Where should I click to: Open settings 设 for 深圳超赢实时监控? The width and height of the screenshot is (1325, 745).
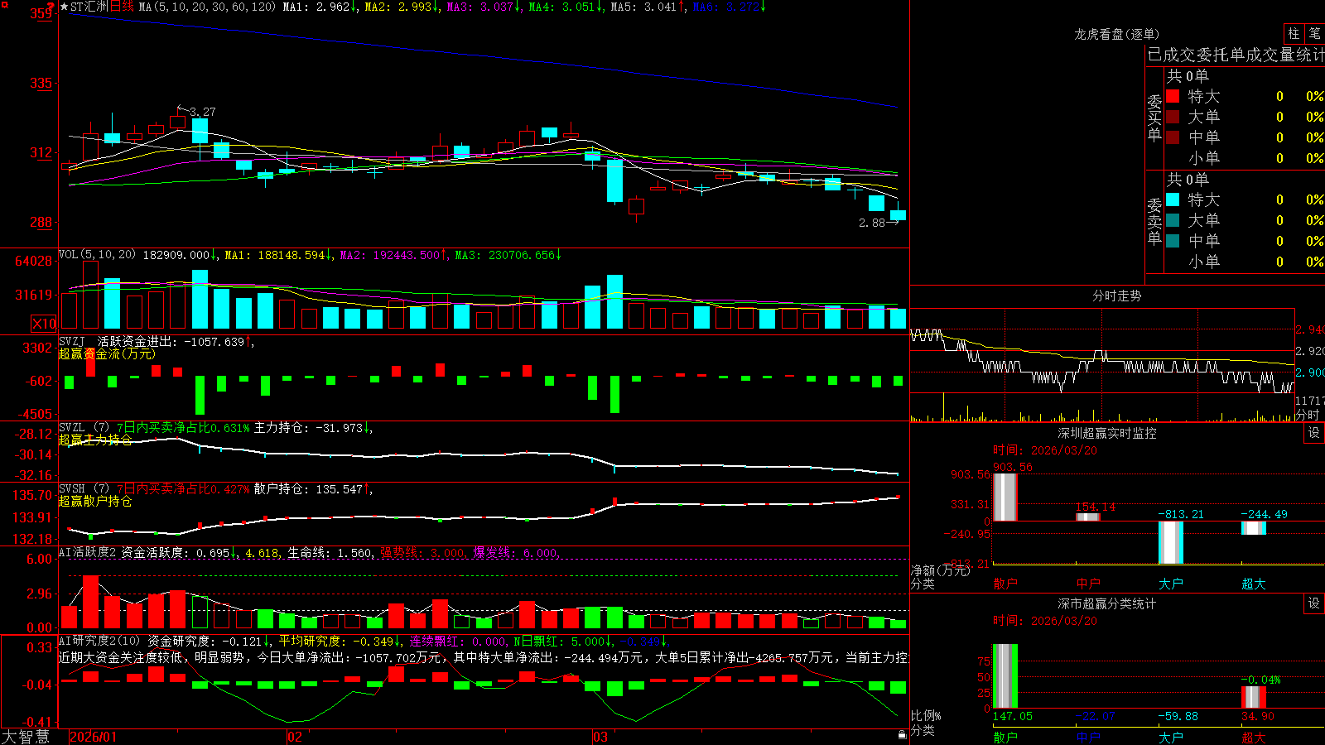(x=1314, y=433)
